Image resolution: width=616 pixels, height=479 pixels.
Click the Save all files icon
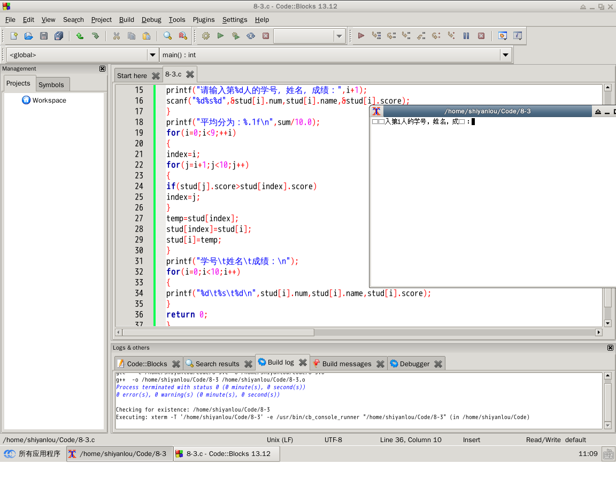(59, 36)
